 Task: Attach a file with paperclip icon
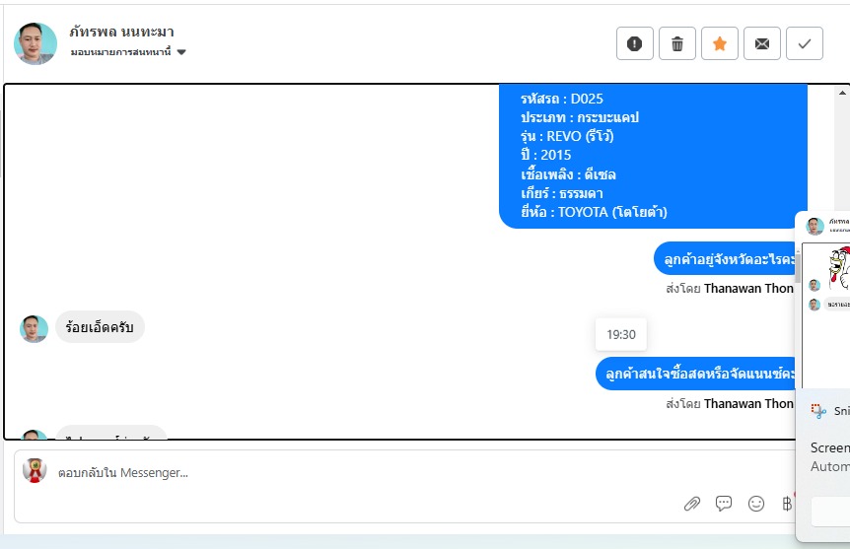691,504
